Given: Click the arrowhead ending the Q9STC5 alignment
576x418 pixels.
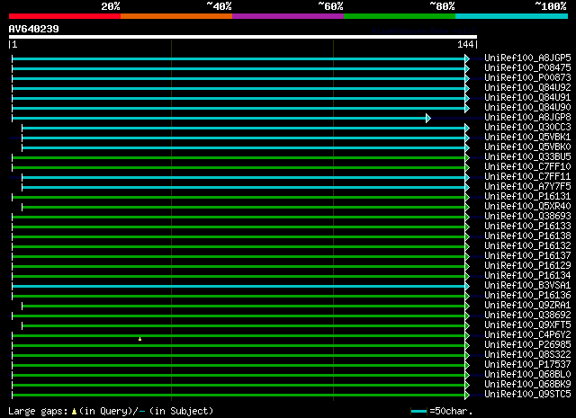Looking at the screenshot, I should click(467, 396).
